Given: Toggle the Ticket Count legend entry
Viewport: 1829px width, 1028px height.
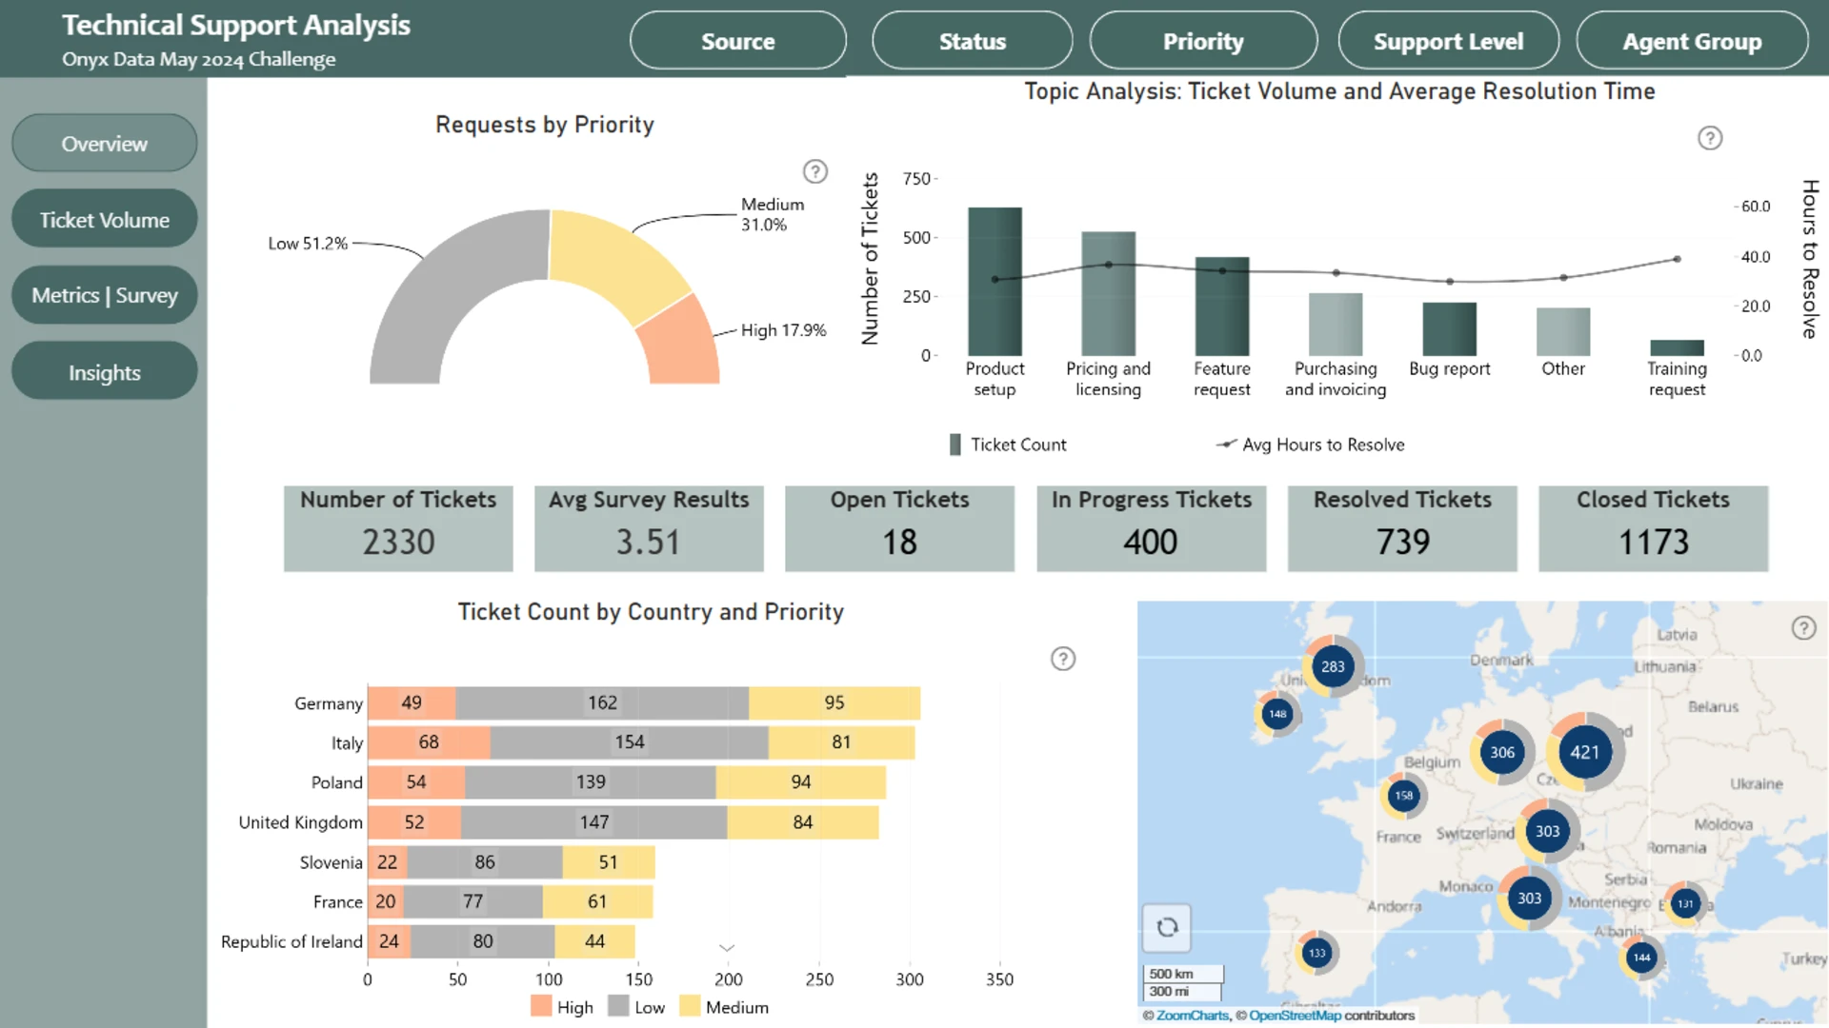Looking at the screenshot, I should pos(1008,445).
